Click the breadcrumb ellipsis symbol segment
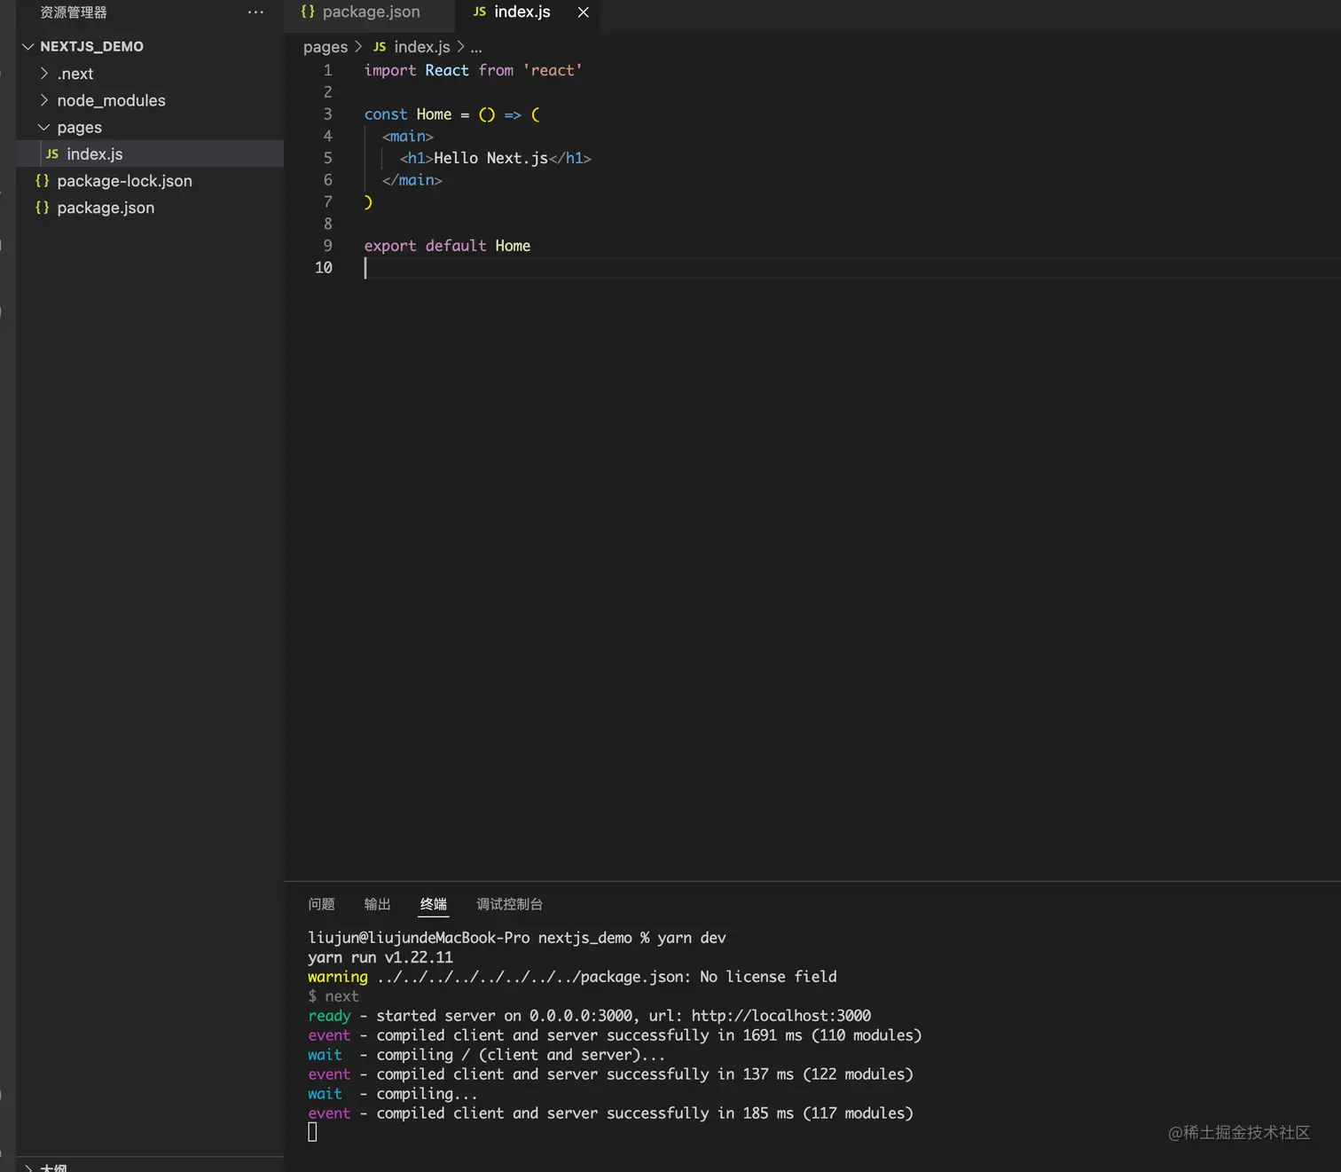1341x1172 pixels. (476, 48)
